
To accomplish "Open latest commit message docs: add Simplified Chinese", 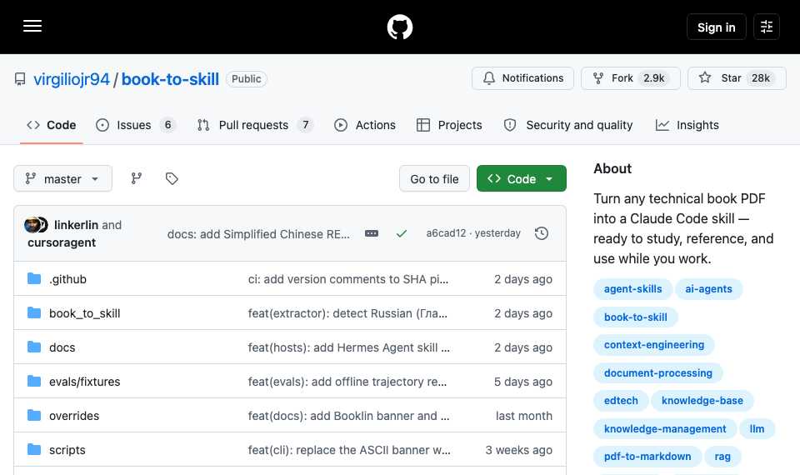I will pyautogui.click(x=258, y=233).
